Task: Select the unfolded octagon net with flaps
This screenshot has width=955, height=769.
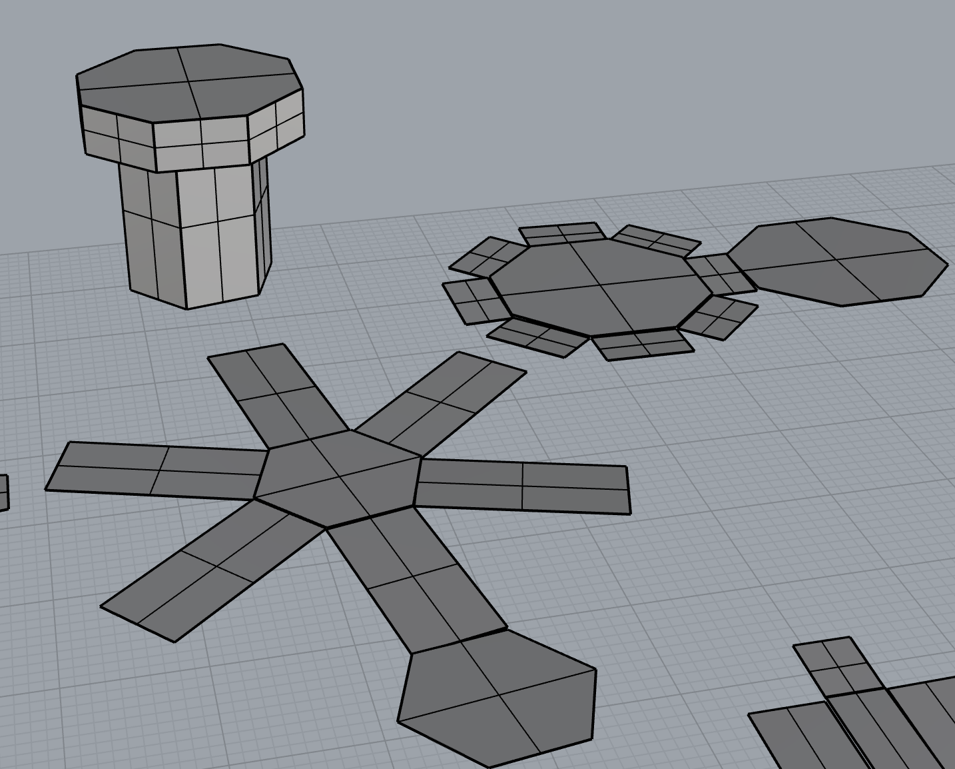Action: 599,287
